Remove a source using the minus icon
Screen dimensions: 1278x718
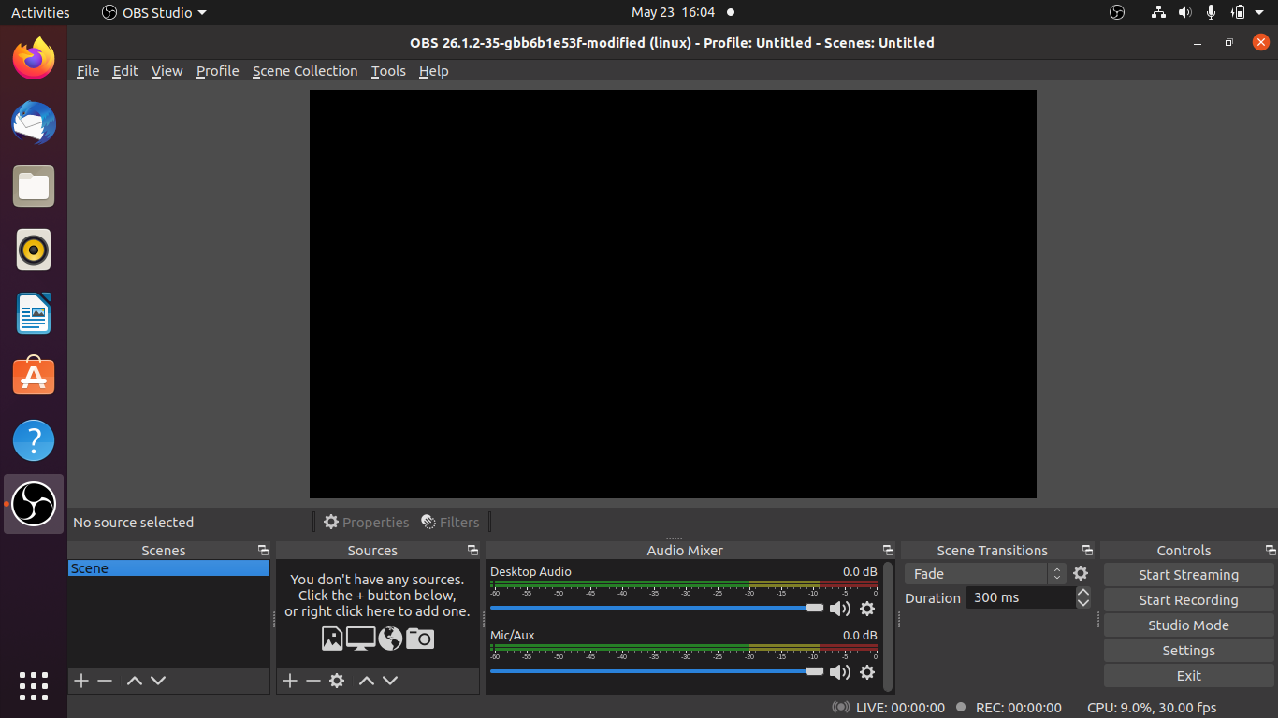point(312,681)
